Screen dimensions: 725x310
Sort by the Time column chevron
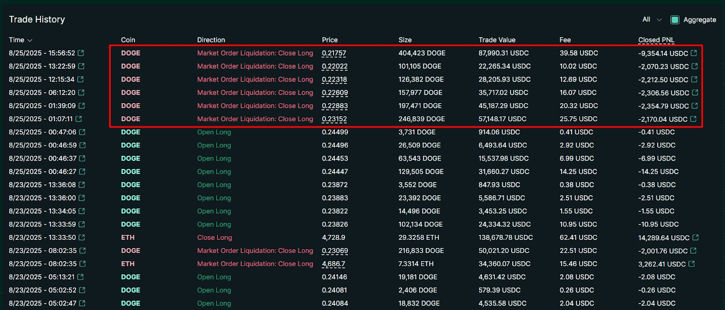(30, 40)
